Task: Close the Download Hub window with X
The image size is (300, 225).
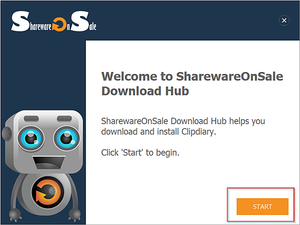Action: coord(284,20)
